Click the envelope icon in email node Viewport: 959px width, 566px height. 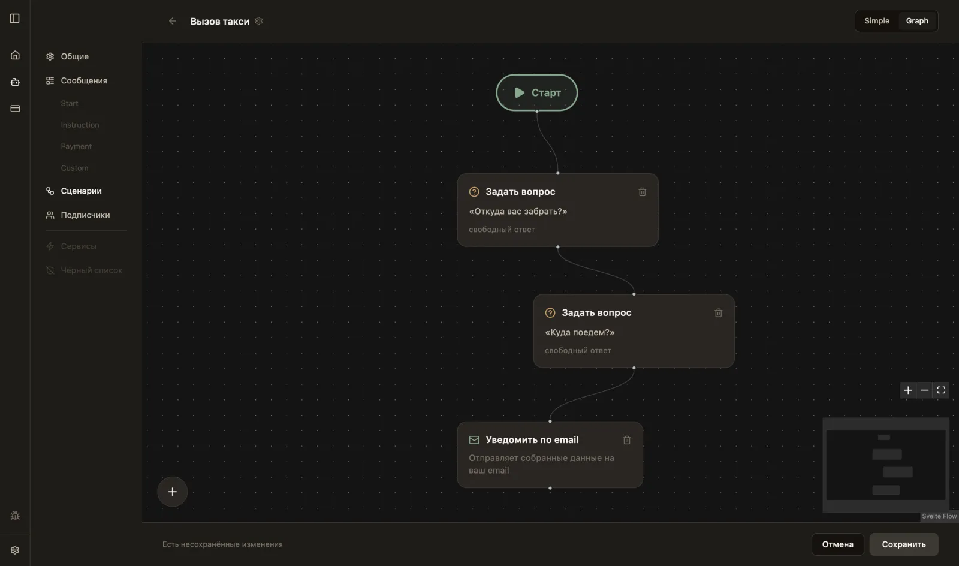(x=474, y=440)
